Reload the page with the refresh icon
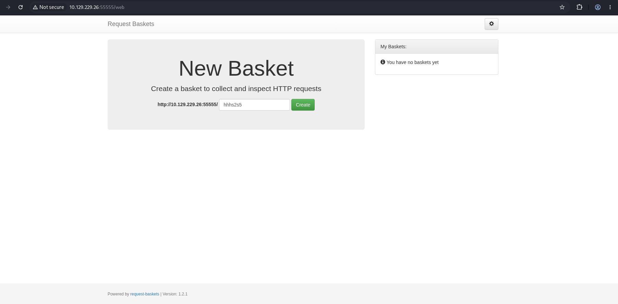 pos(21,7)
